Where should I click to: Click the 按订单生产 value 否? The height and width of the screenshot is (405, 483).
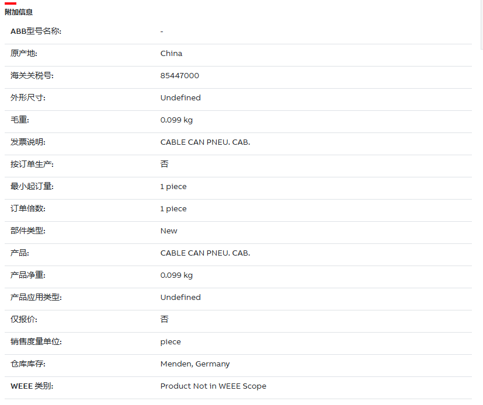point(165,164)
